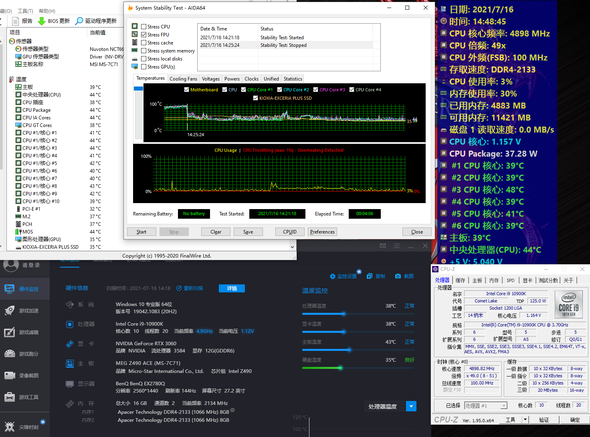Click the 系统 Windows icon in hardware info

coord(70,304)
